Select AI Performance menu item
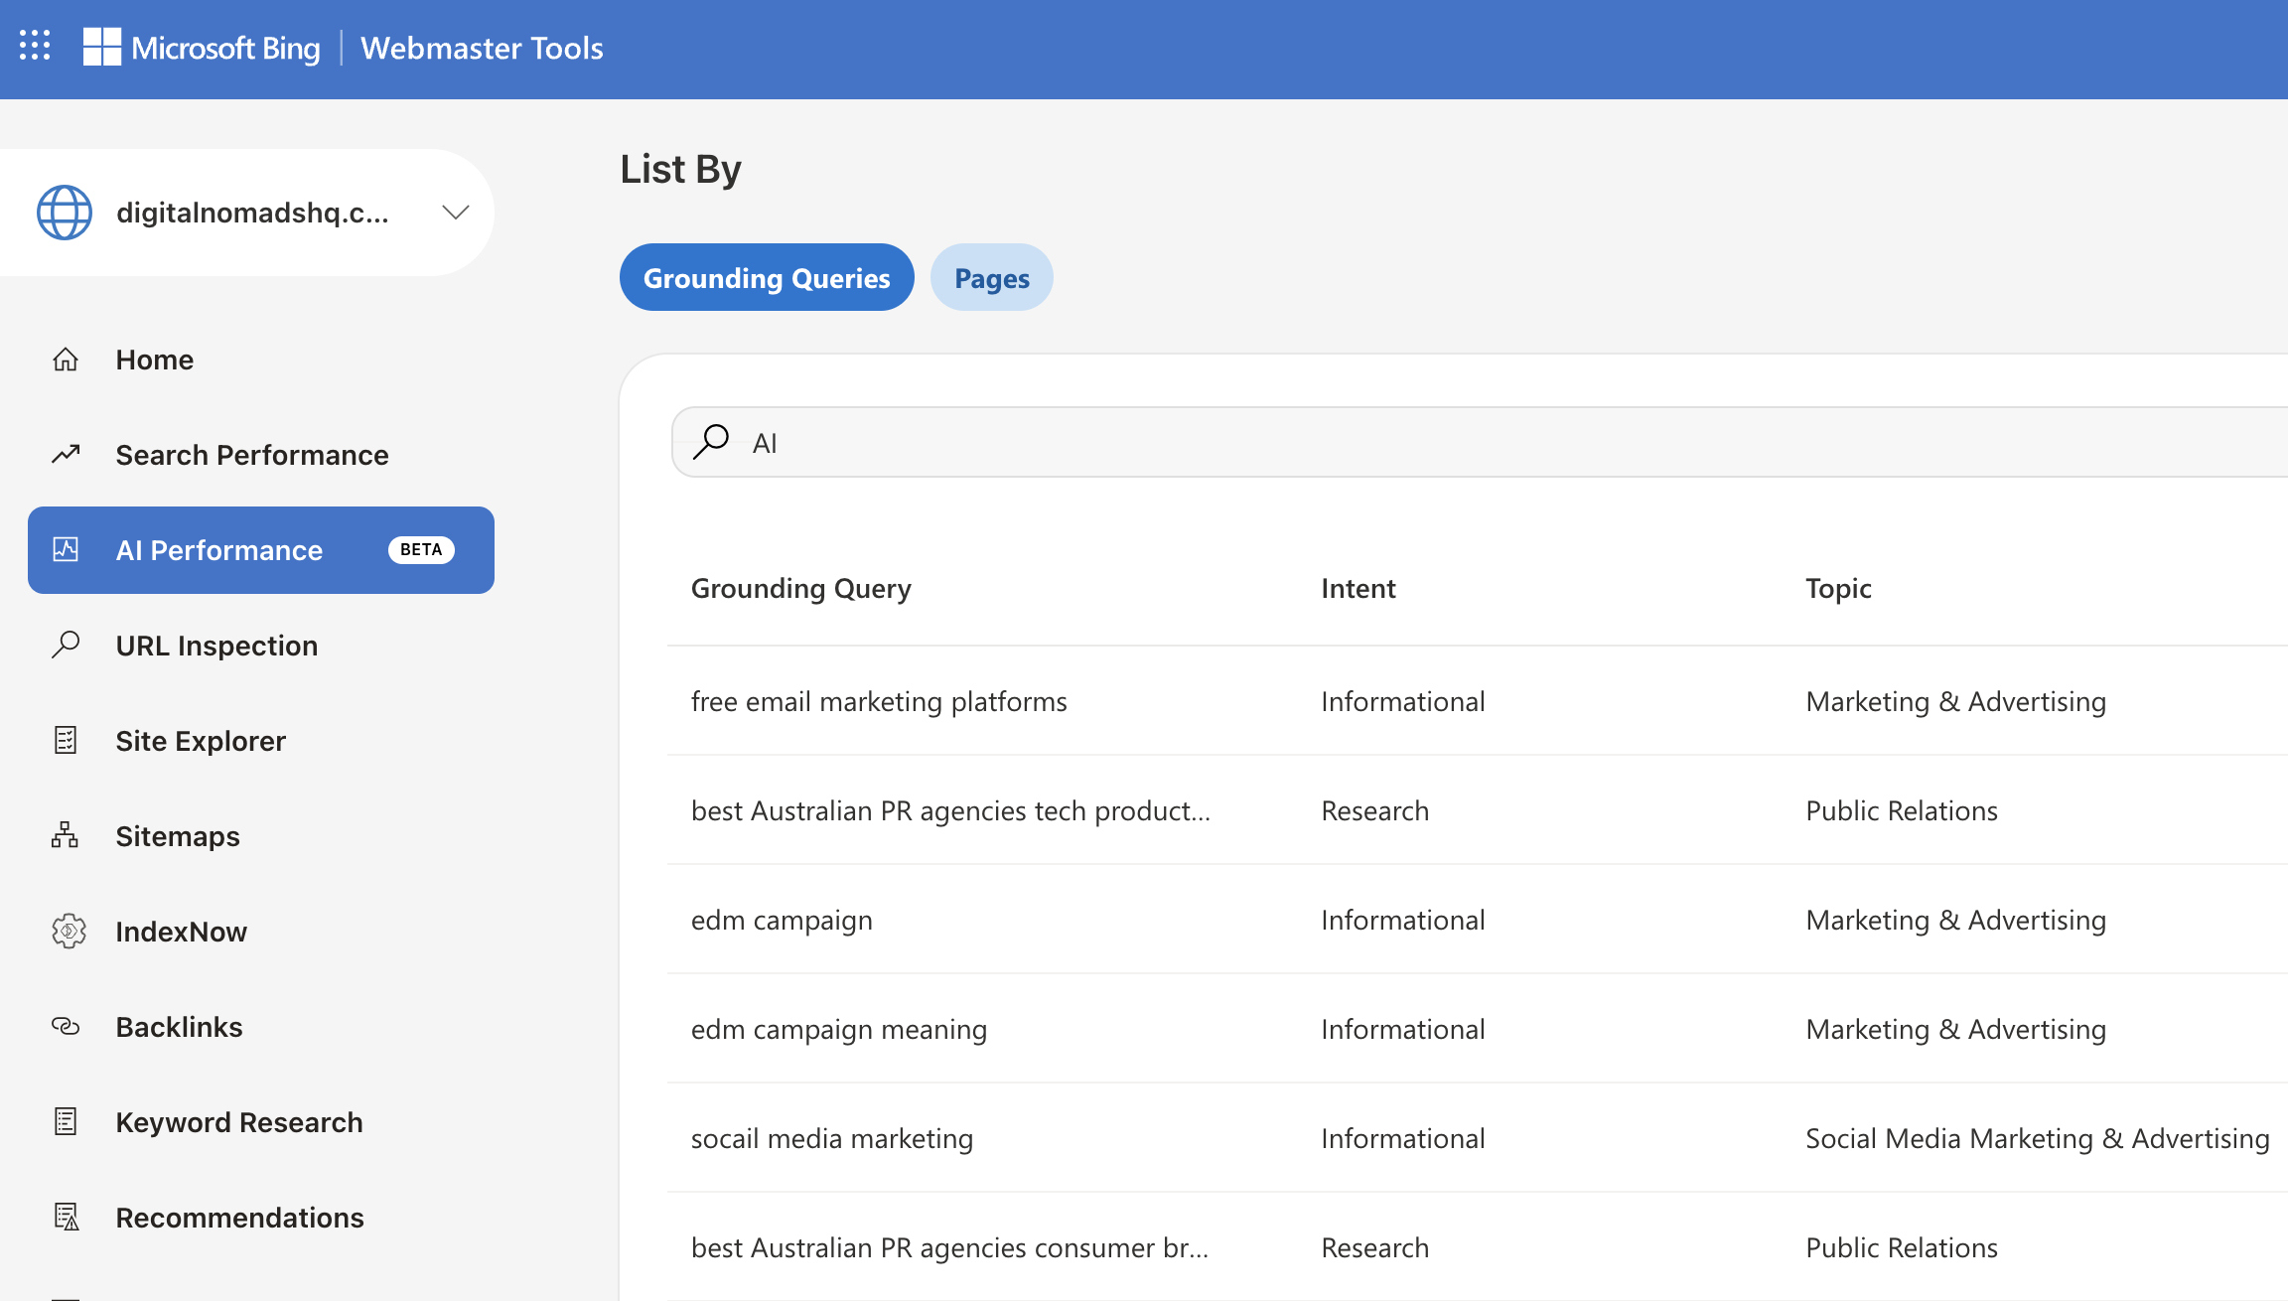2288x1301 pixels. pos(261,550)
